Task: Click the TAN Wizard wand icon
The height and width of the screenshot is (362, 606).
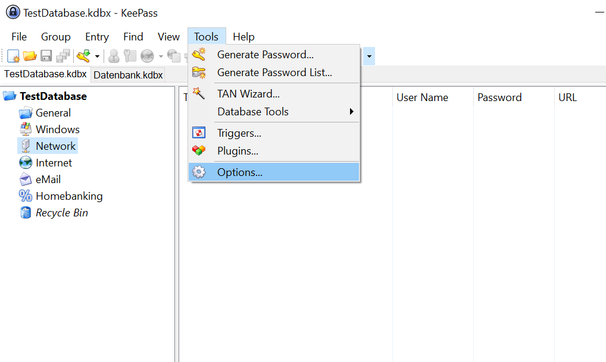Action: (x=199, y=93)
